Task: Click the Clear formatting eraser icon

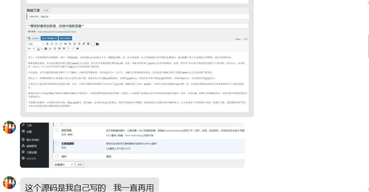Action: click(x=50, y=49)
